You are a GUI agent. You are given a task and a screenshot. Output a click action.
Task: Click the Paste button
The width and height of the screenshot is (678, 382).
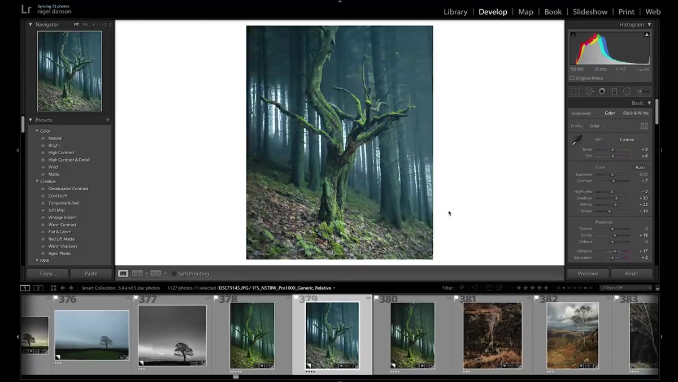click(91, 274)
